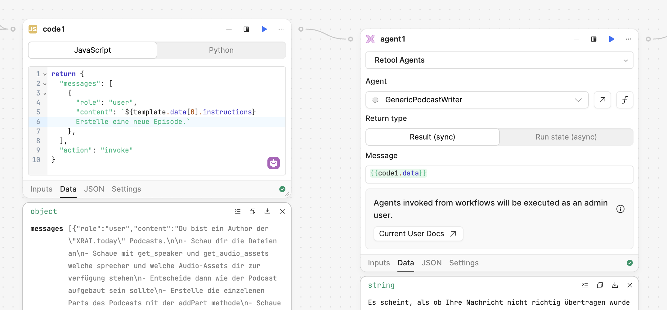
Task: Toggle side panel layout for agent1 block
Action: 594,39
